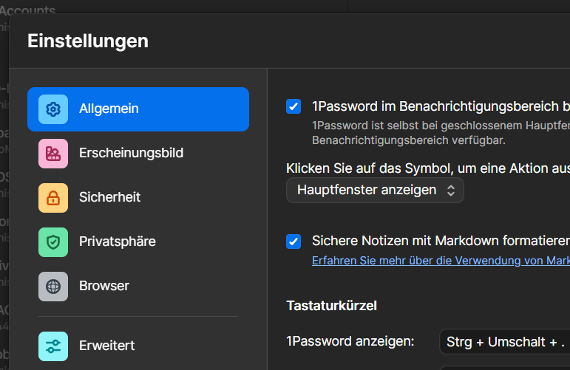570x370 pixels.
Task: Click the 1Password anzeigen shortcut field
Action: click(504, 342)
